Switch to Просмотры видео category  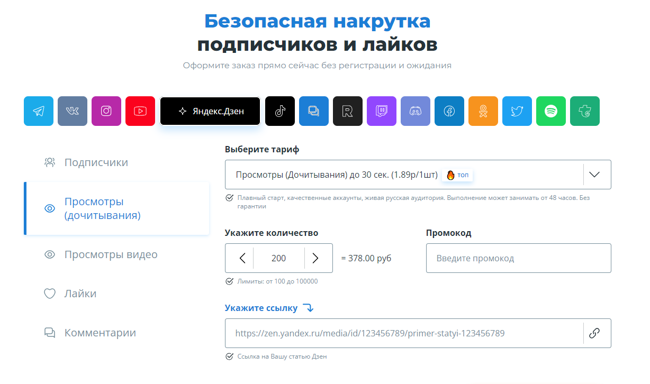coord(116,254)
